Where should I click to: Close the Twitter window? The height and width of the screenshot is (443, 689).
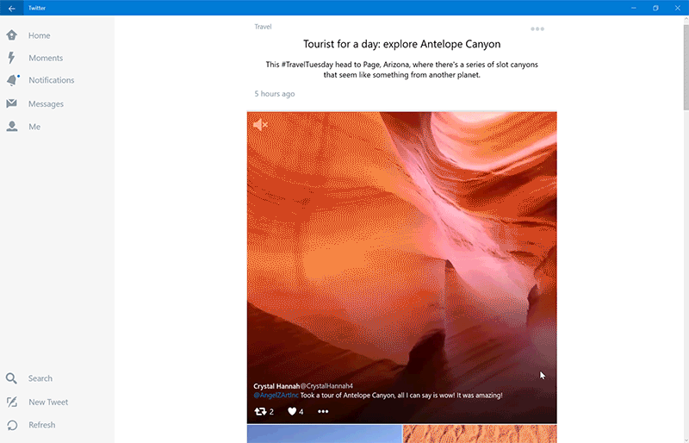tap(678, 8)
